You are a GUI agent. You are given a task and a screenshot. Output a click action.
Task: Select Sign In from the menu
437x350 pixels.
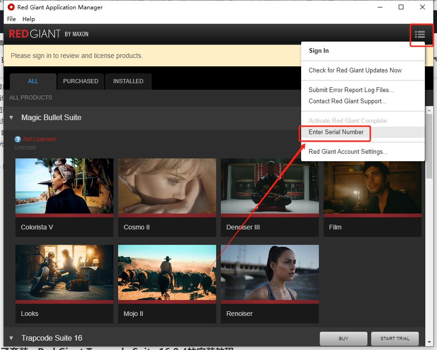click(318, 51)
